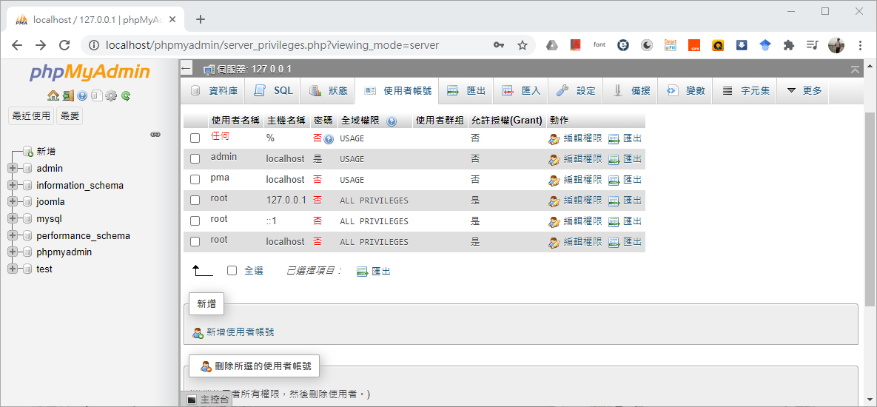Image resolution: width=877 pixels, height=407 pixels.
Task: Expand the mysql database node
Action: pos(13,218)
